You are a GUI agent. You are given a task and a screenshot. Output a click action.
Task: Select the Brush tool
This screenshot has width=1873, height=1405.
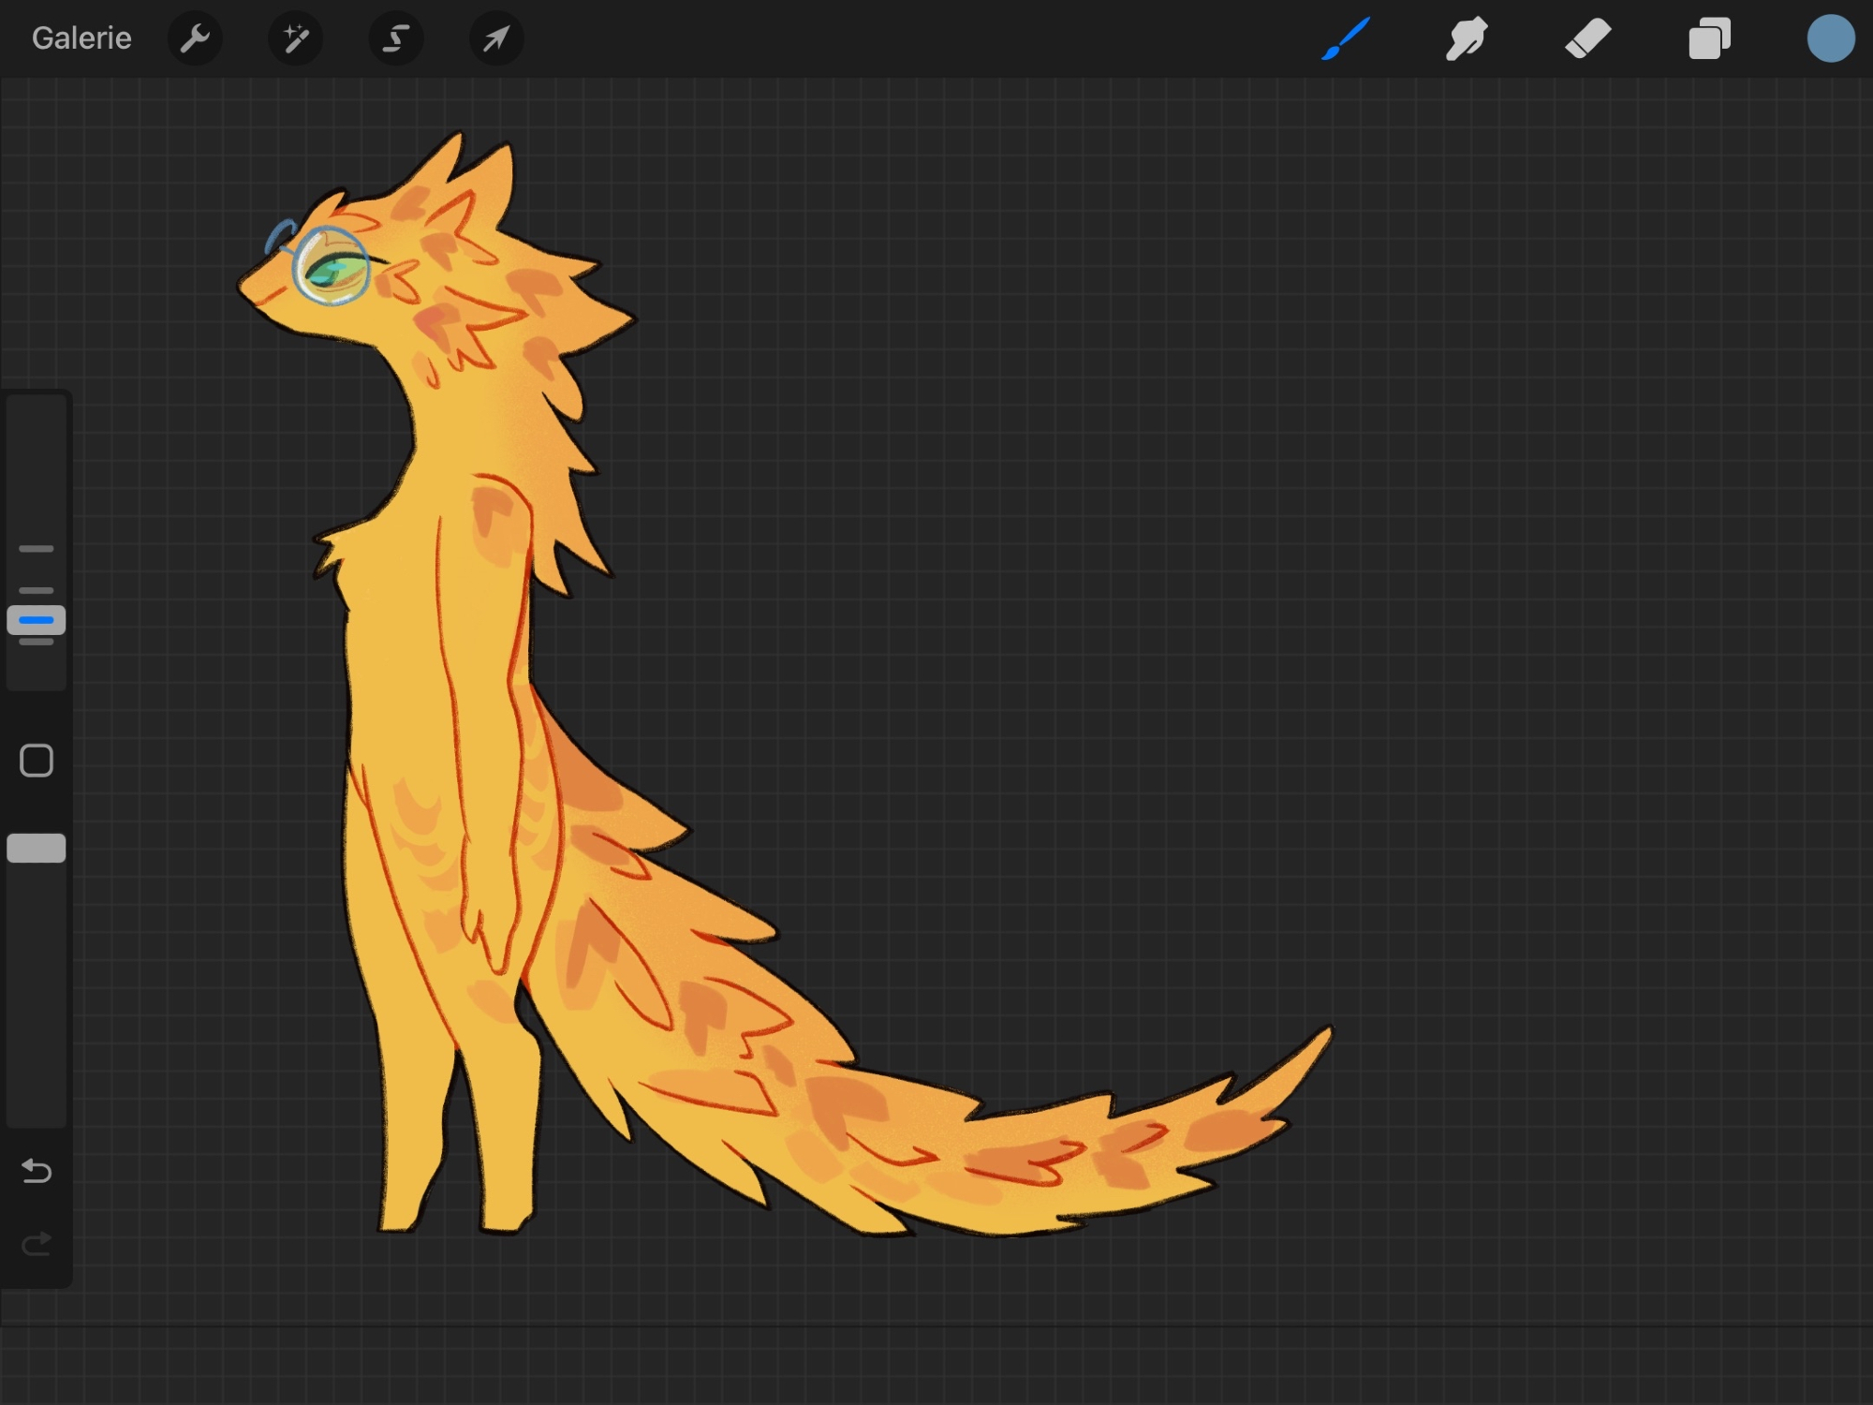pyautogui.click(x=1346, y=38)
